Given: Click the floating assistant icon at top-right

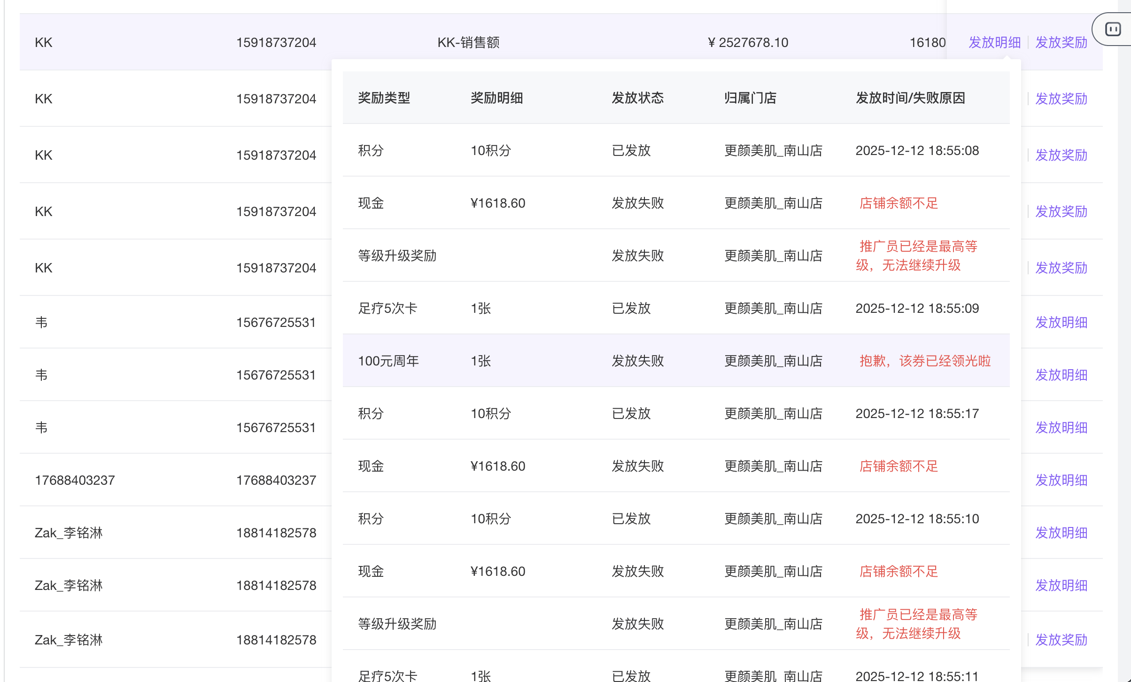Looking at the screenshot, I should [x=1113, y=29].
